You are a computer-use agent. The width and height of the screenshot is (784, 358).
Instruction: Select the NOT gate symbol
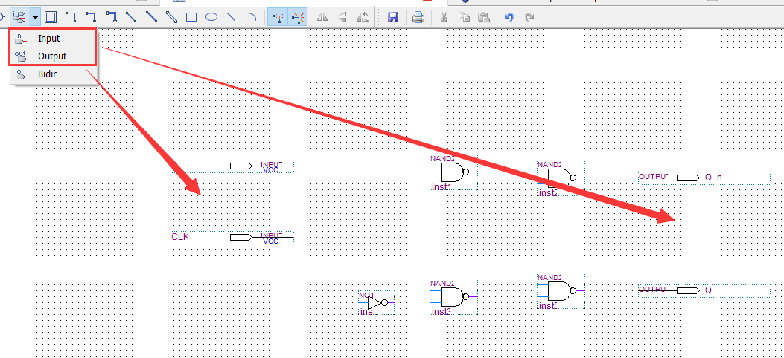(x=377, y=303)
